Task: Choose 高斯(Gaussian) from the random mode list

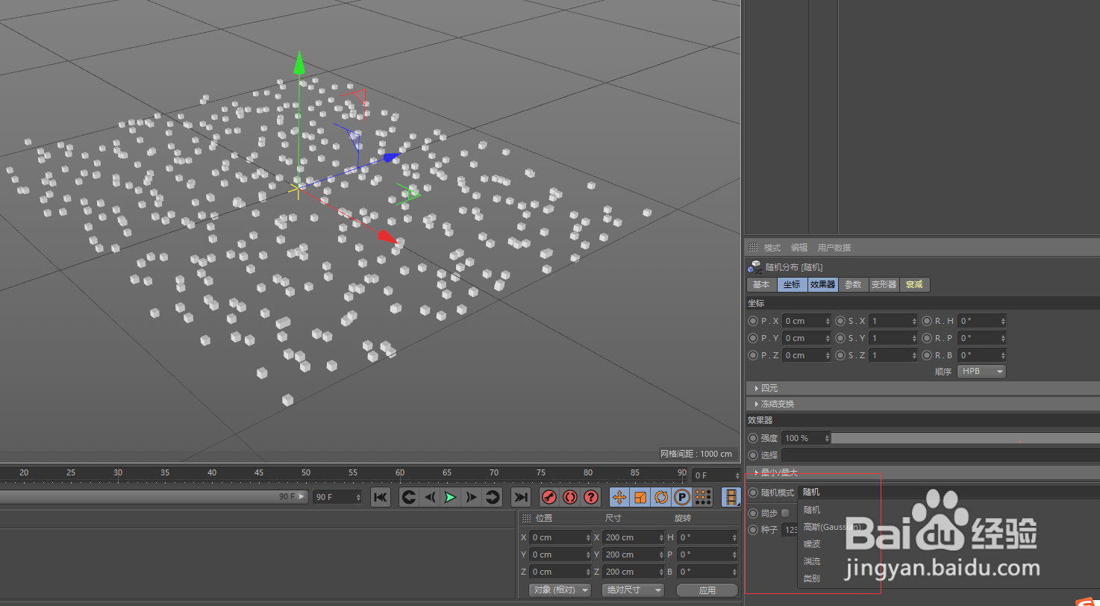Action: pos(831,526)
